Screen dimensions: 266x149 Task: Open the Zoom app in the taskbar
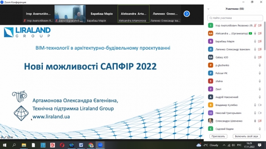[x=100, y=145]
